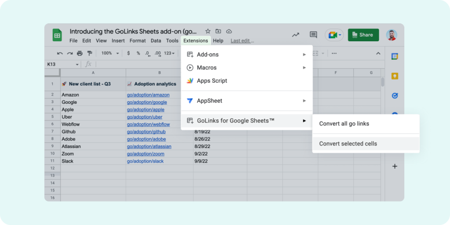Open the activity dashboard trend icon
Viewport: 450px width, 225px height.
(x=296, y=35)
